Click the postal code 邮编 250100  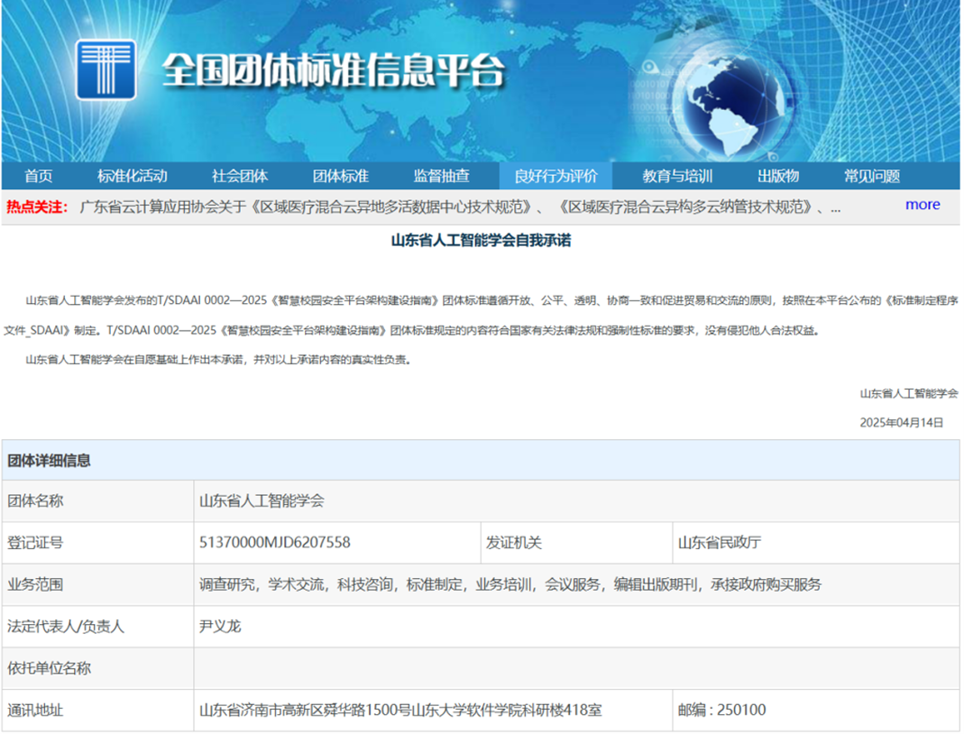(721, 710)
